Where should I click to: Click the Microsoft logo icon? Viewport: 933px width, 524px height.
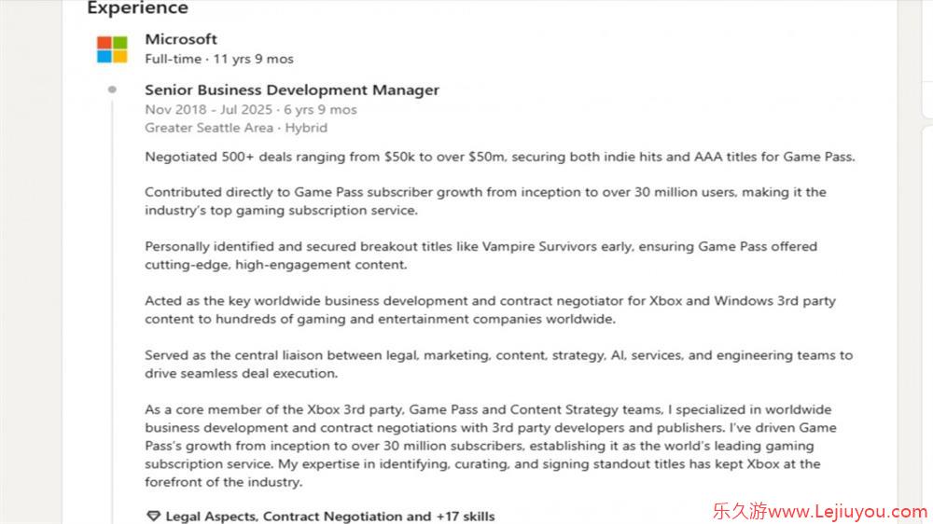coord(113,49)
